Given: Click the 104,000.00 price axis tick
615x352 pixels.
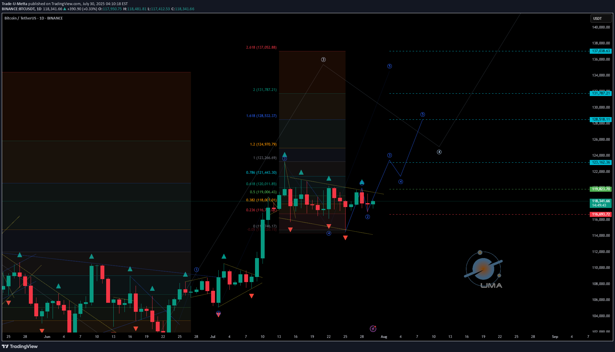Looking at the screenshot, I should click(601, 316).
